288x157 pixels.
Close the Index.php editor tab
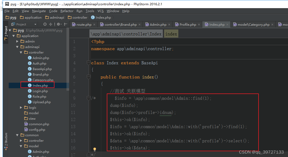click(228, 25)
